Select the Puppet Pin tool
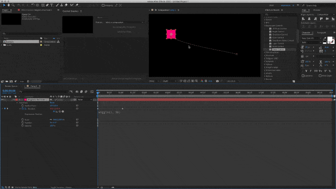Viewport: 336px width, 189px height. tap(77, 5)
